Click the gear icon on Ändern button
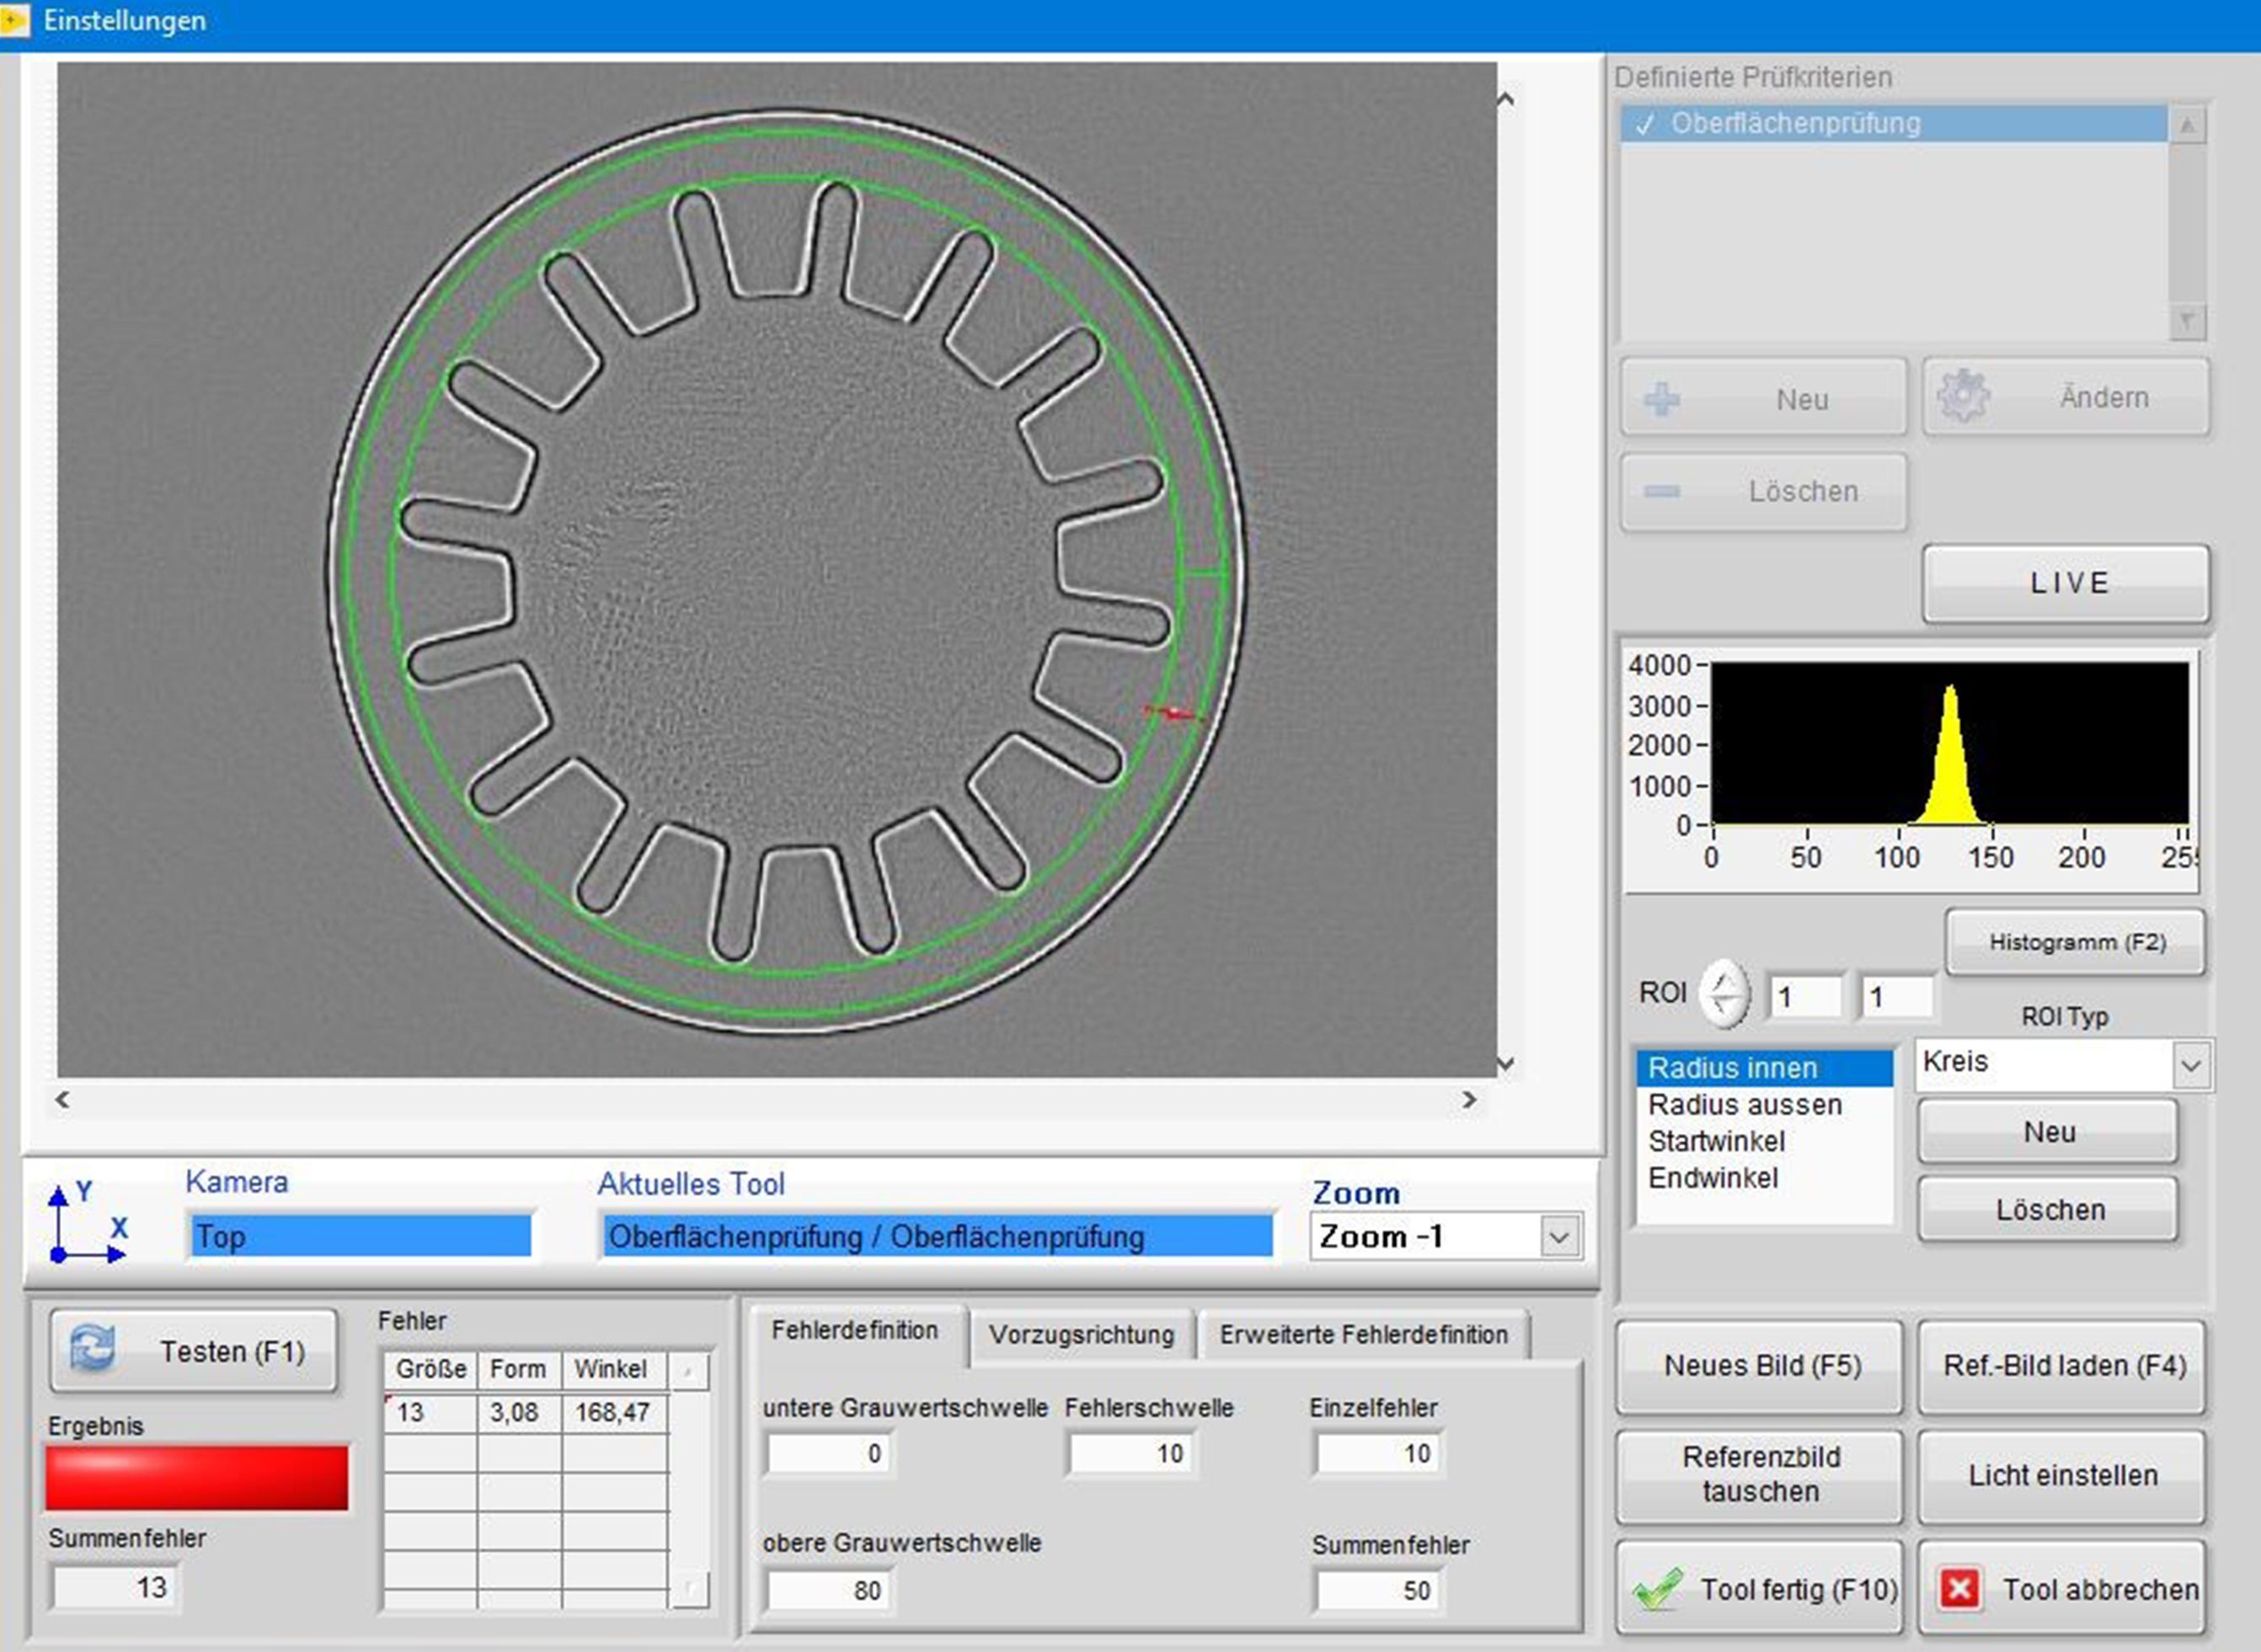2261x1652 pixels. click(x=1963, y=397)
